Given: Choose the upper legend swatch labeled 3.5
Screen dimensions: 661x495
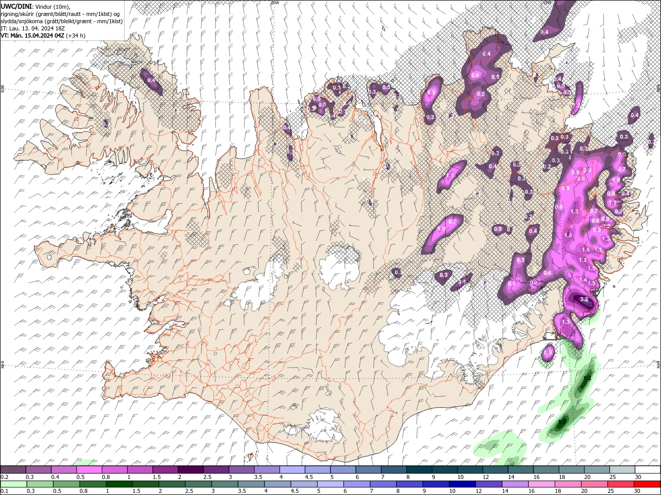Looking at the screenshot, I should 267,470.
